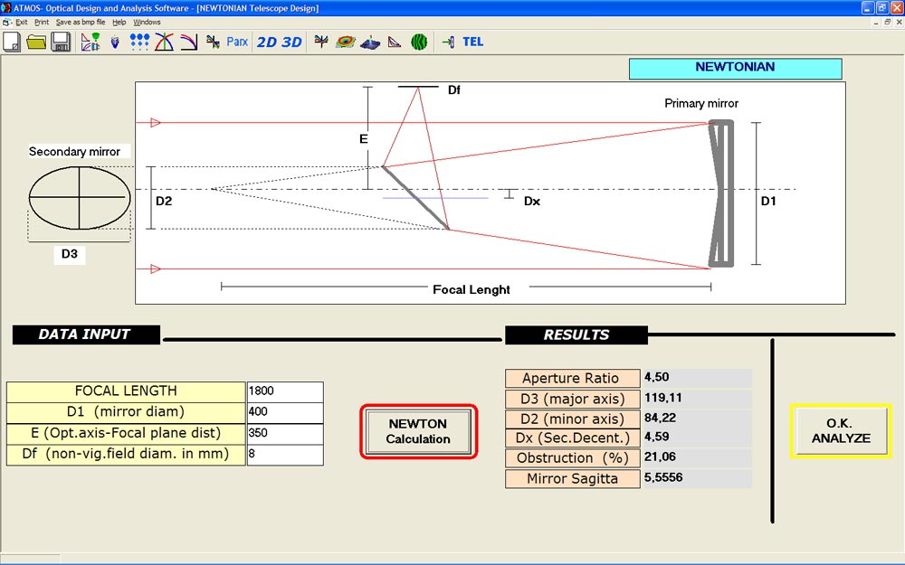Image resolution: width=905 pixels, height=565 pixels.
Task: Click the Aperture Ratio label
Action: click(573, 378)
